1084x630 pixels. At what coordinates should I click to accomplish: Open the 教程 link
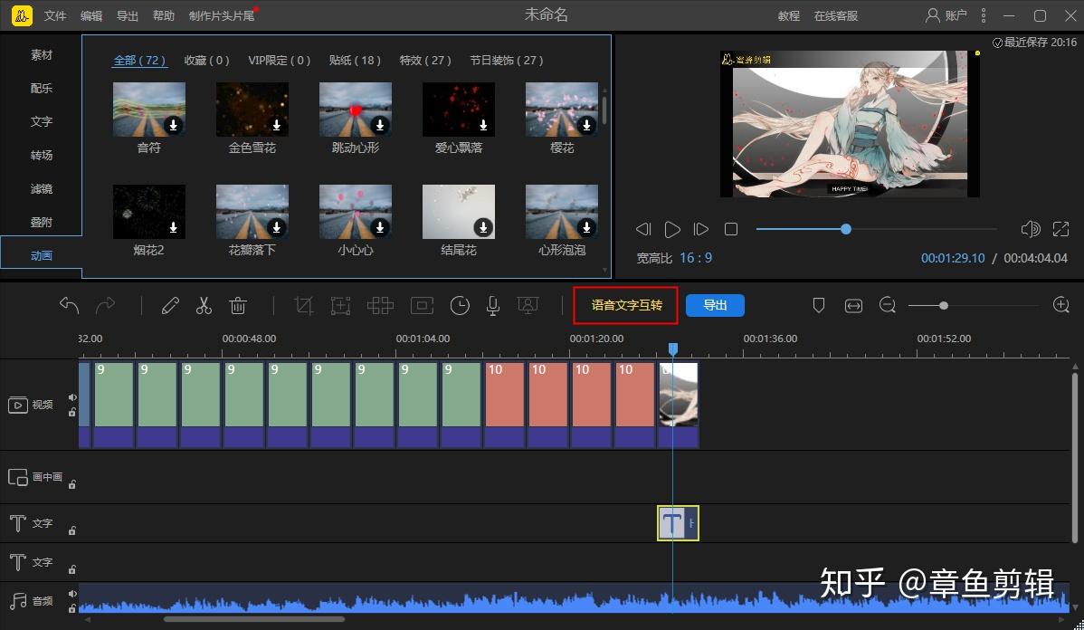click(x=788, y=15)
